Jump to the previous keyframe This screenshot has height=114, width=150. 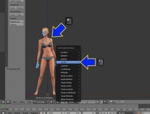click(103, 113)
